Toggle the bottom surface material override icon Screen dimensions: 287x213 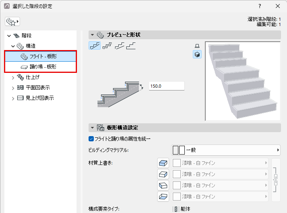pos(163,197)
